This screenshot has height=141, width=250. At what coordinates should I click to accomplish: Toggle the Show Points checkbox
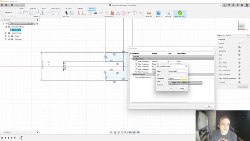pos(239,67)
